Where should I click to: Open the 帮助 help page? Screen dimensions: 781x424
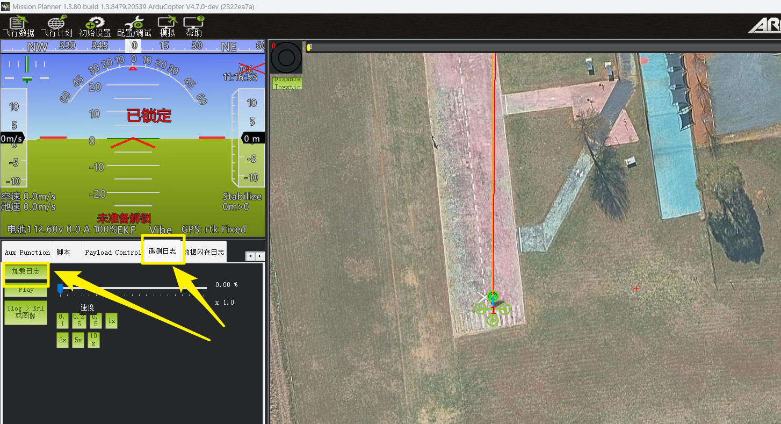(193, 27)
